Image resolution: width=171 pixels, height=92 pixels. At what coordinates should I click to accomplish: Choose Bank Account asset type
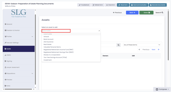[x=71, y=39]
